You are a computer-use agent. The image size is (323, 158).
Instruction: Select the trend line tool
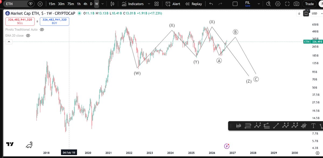[x=276, y=126]
